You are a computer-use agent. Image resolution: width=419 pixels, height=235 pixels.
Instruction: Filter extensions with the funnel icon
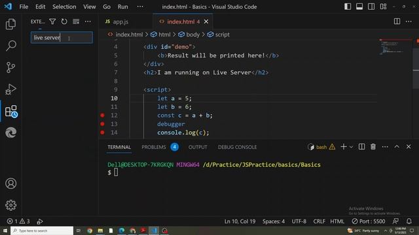pos(52,22)
